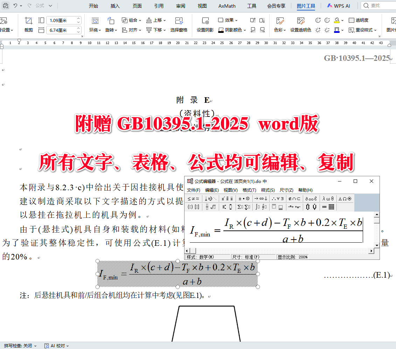Open the integral template palette in equation editor
396x349 pixels.
(261, 206)
